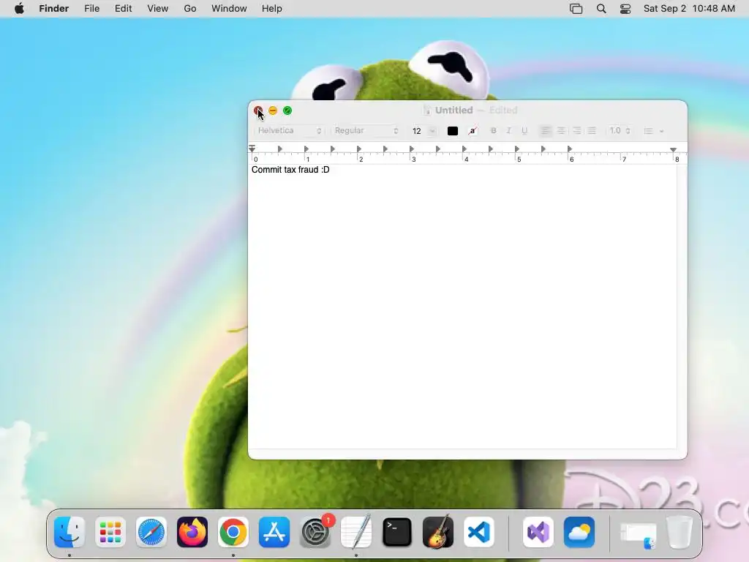The height and width of the screenshot is (562, 749).
Task: Open the Help menu
Action: pyautogui.click(x=272, y=9)
